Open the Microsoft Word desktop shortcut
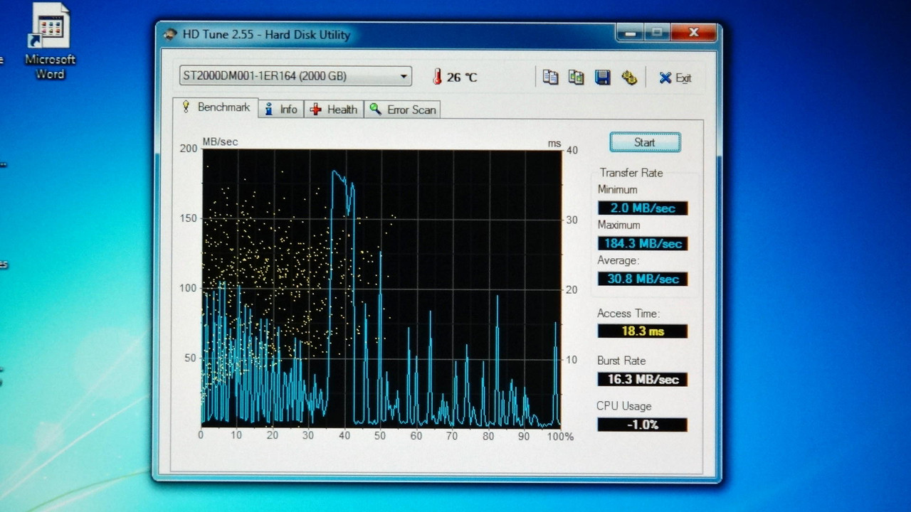The width and height of the screenshot is (911, 512). pos(50,42)
